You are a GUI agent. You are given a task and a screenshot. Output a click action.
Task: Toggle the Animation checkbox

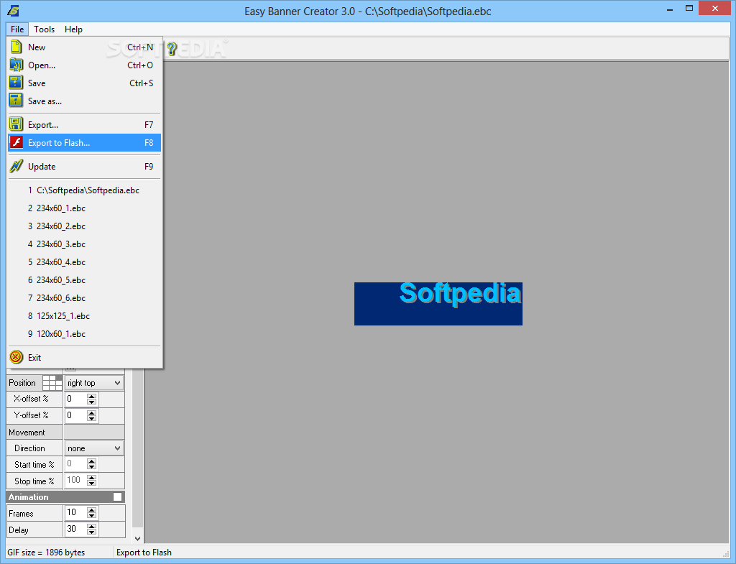[117, 497]
